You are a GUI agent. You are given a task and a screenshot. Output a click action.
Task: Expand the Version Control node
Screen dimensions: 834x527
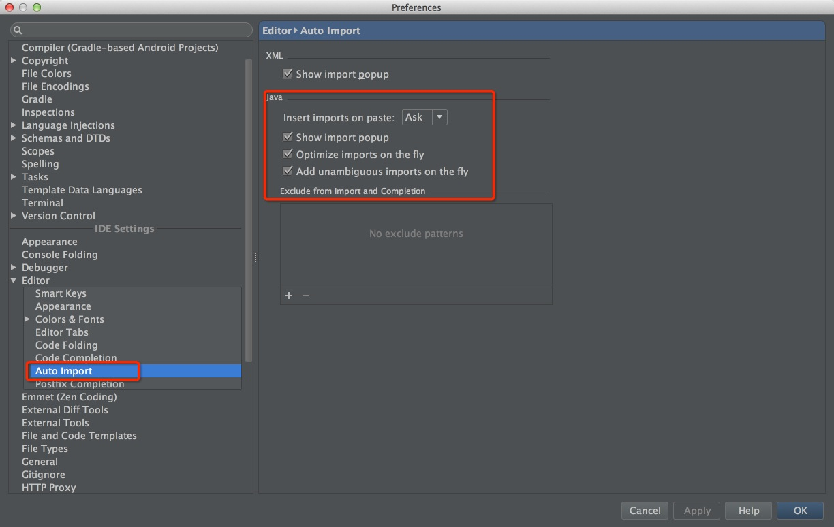click(14, 216)
